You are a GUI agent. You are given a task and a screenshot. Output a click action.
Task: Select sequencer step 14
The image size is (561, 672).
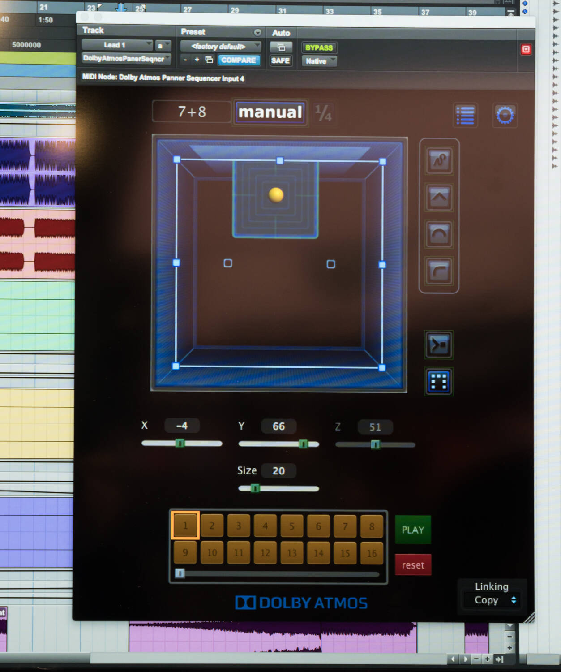tap(318, 553)
